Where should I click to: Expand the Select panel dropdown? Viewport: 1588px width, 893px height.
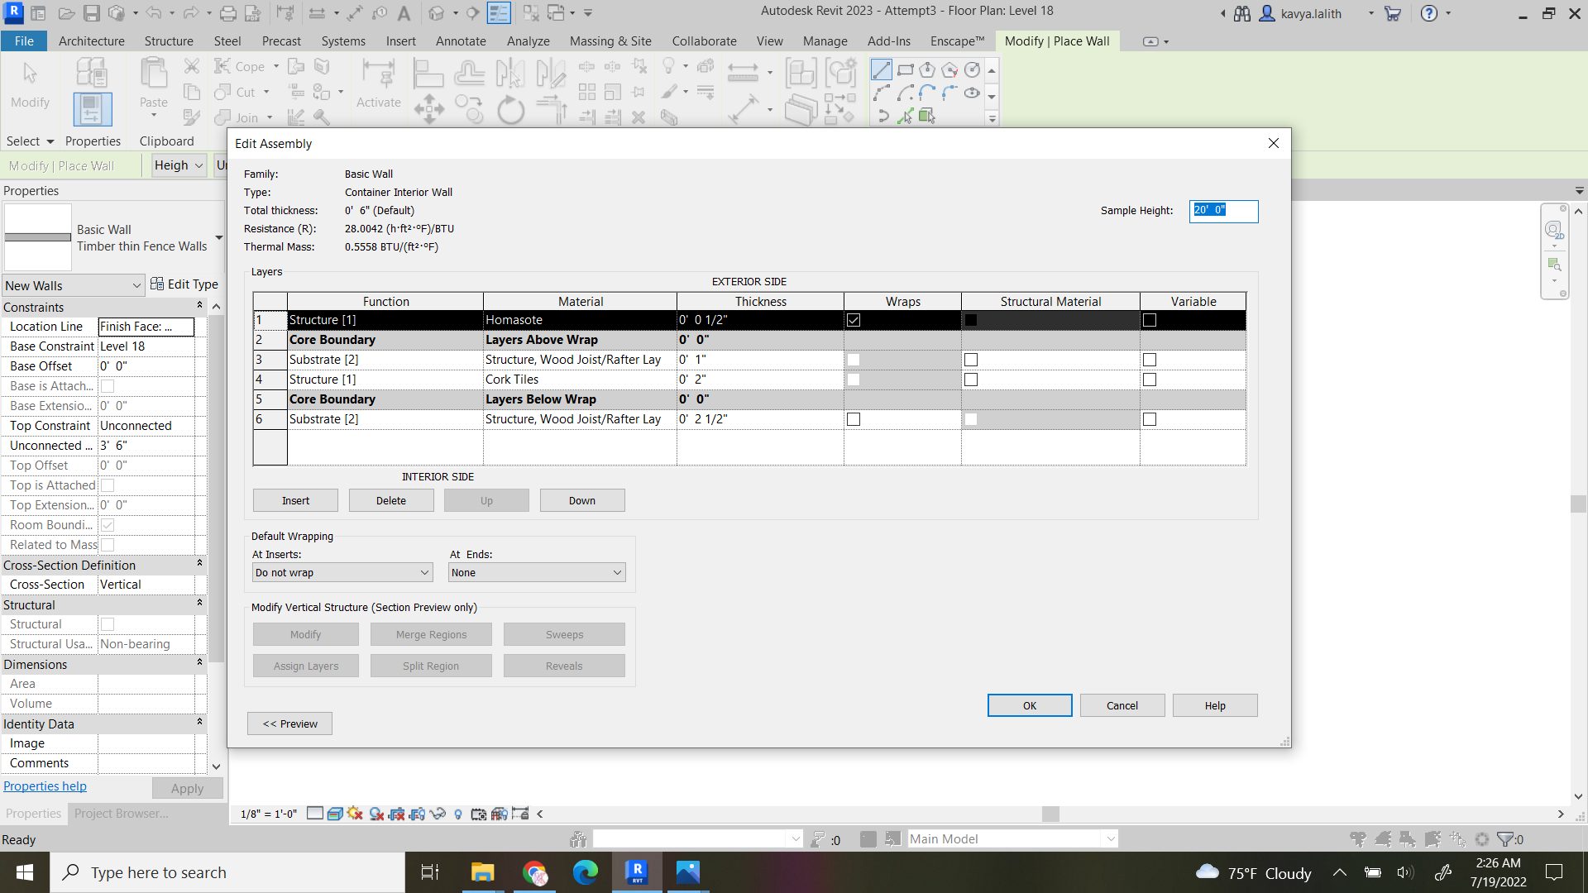(x=30, y=141)
